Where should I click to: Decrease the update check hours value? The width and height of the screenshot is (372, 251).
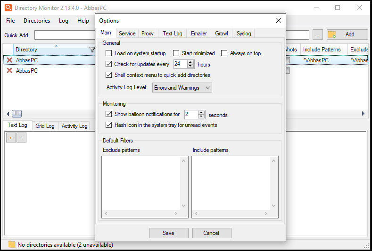190,66
